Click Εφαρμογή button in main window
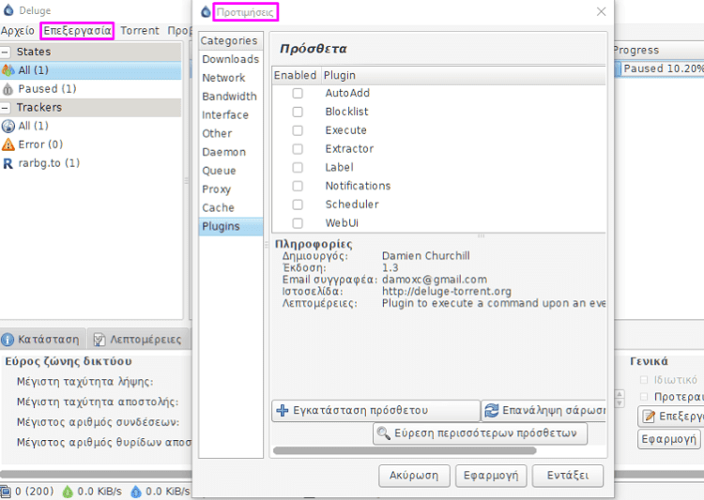The width and height of the screenshot is (704, 500). tap(668, 439)
